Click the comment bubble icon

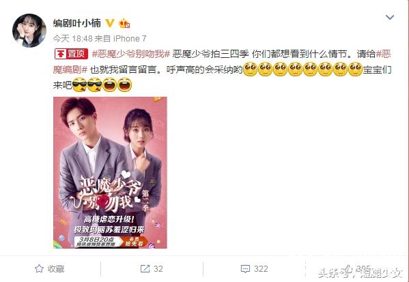tap(245, 269)
